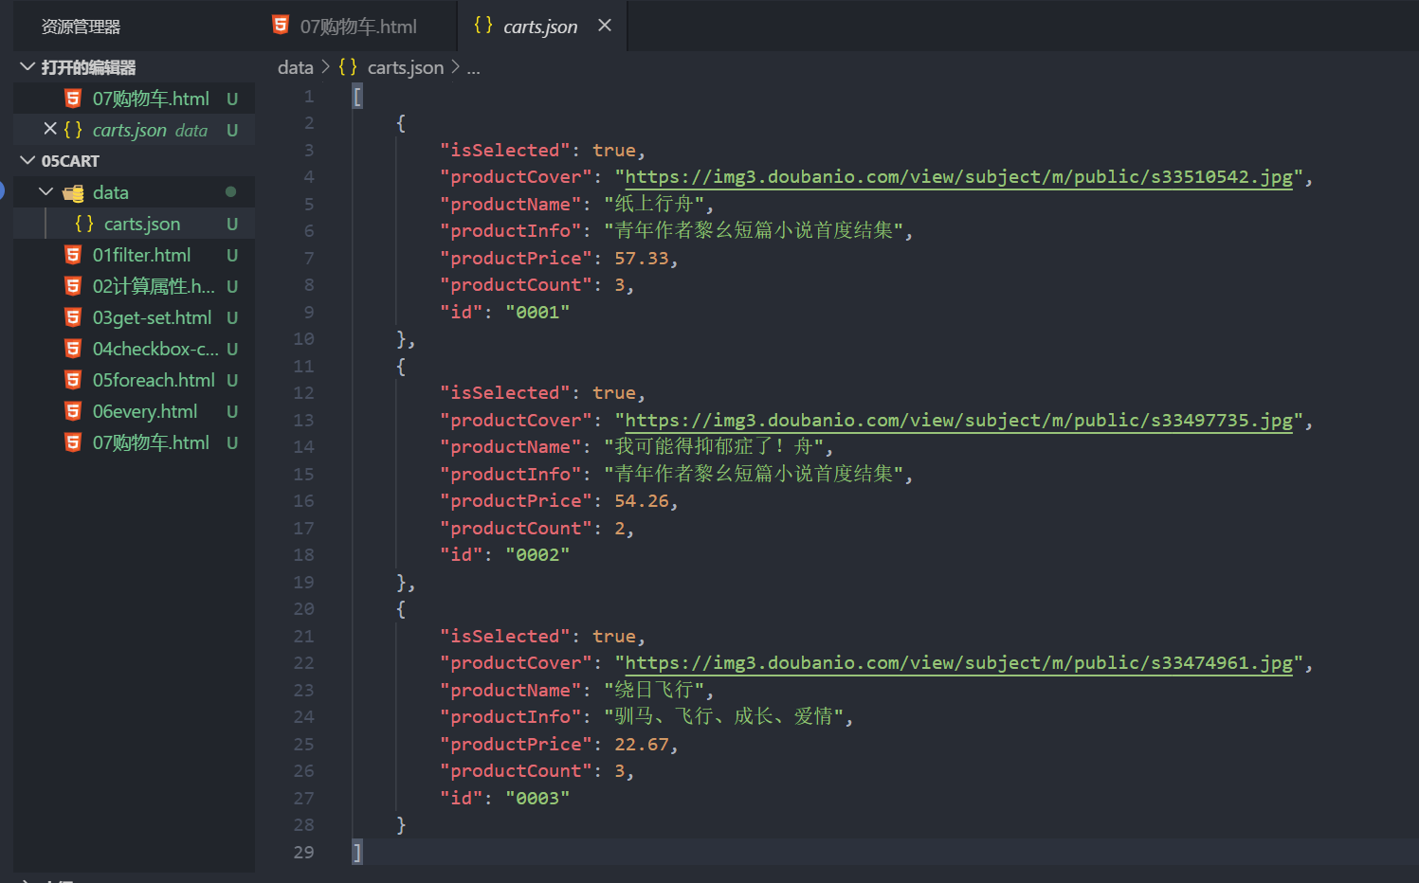Click line number 29 in gutter
Screen dimensions: 1419x883
click(x=303, y=853)
